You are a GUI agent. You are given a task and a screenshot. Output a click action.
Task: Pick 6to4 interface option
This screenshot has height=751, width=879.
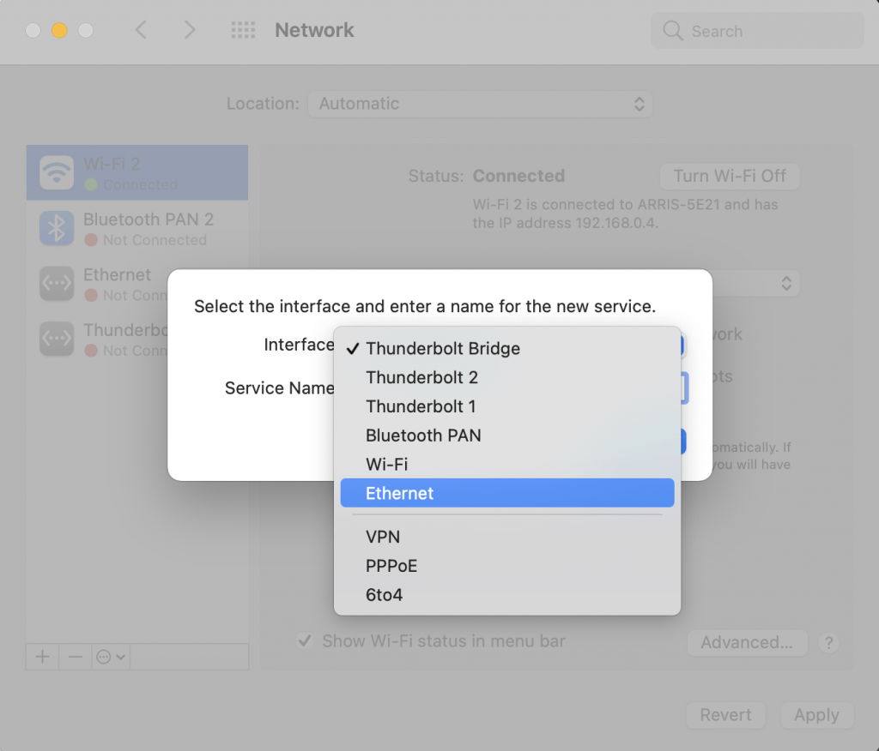tap(506, 595)
